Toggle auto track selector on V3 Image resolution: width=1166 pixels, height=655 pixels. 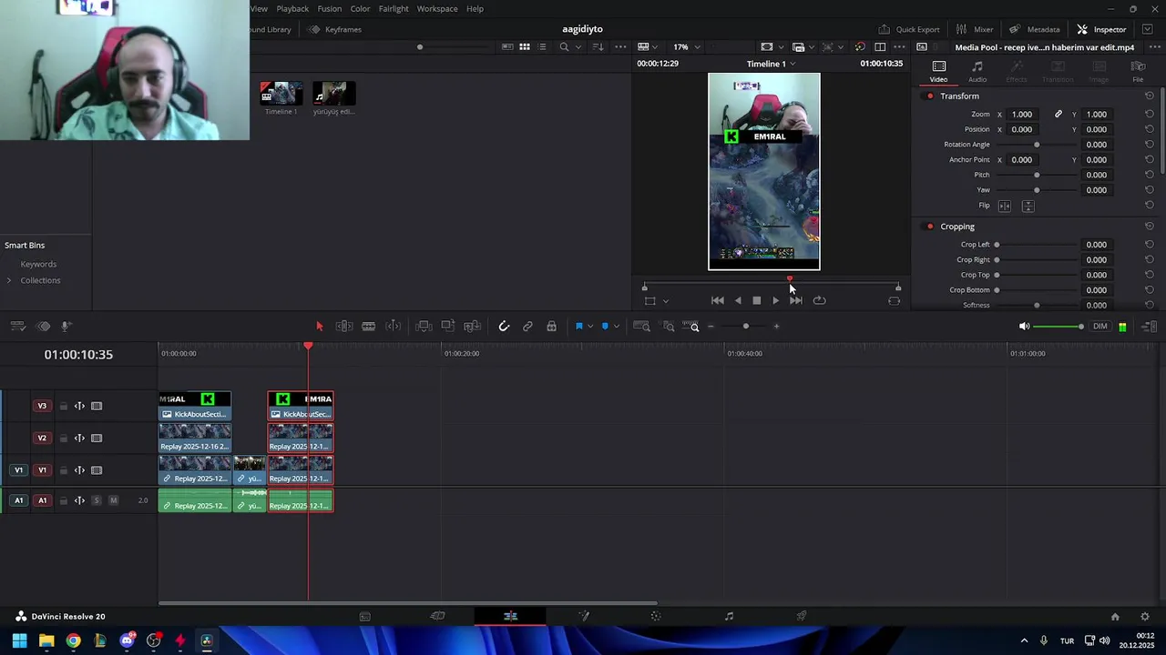79,406
